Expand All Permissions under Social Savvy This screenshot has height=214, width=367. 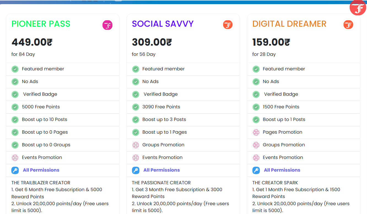click(161, 170)
